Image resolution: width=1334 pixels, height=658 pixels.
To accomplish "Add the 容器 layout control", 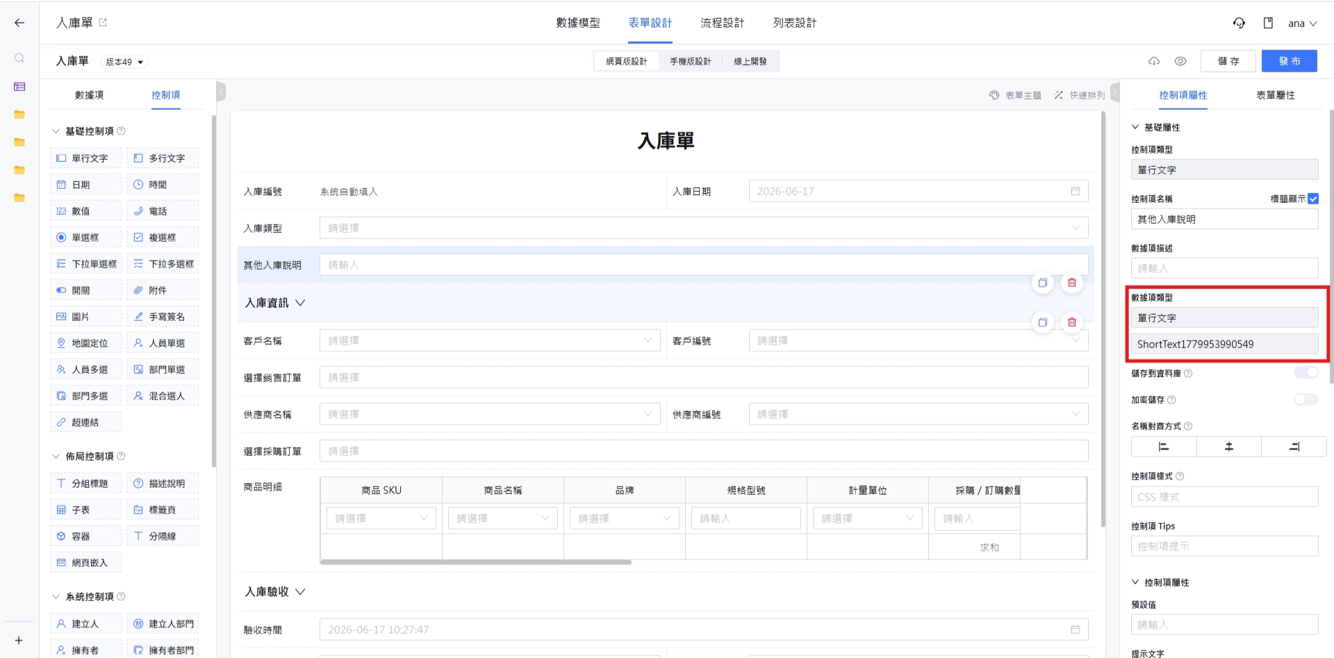I will [x=85, y=536].
